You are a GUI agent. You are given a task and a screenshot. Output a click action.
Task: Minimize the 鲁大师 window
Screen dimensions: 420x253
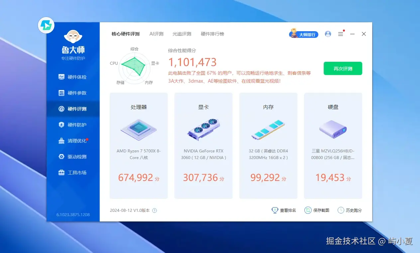tap(353, 34)
